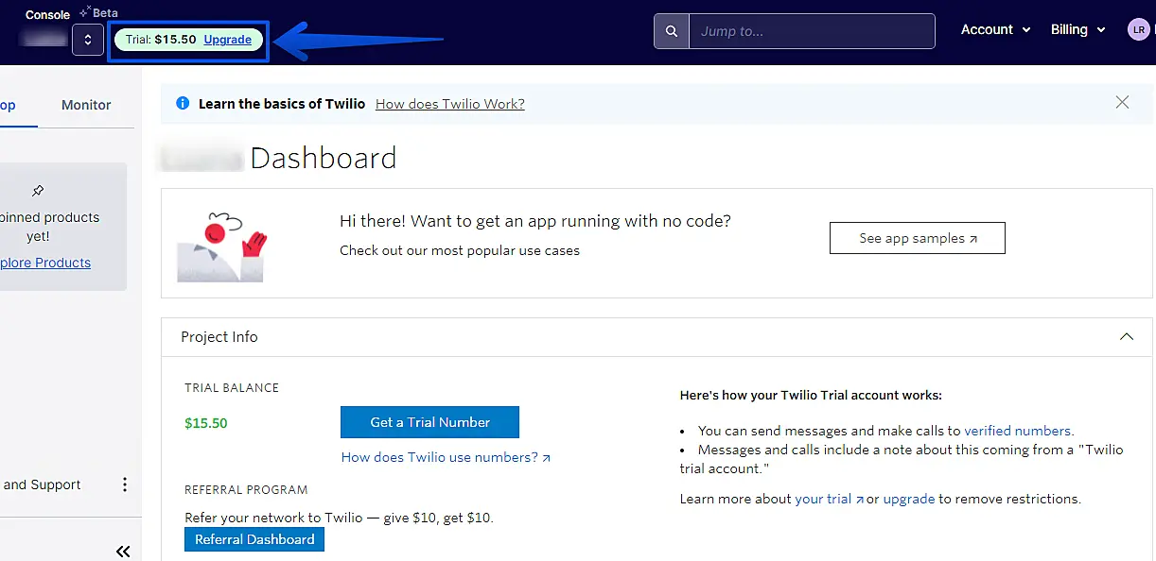Open the Referral Dashboard button
Image resolution: width=1156 pixels, height=561 pixels.
pos(254,539)
